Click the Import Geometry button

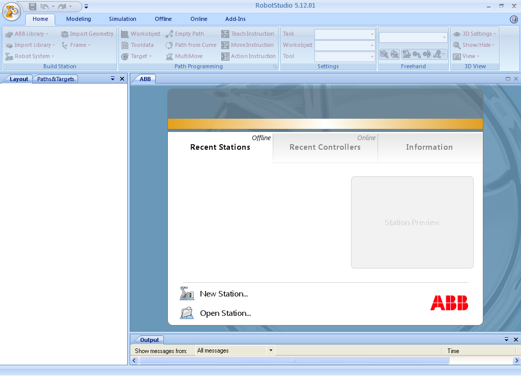[x=88, y=34]
